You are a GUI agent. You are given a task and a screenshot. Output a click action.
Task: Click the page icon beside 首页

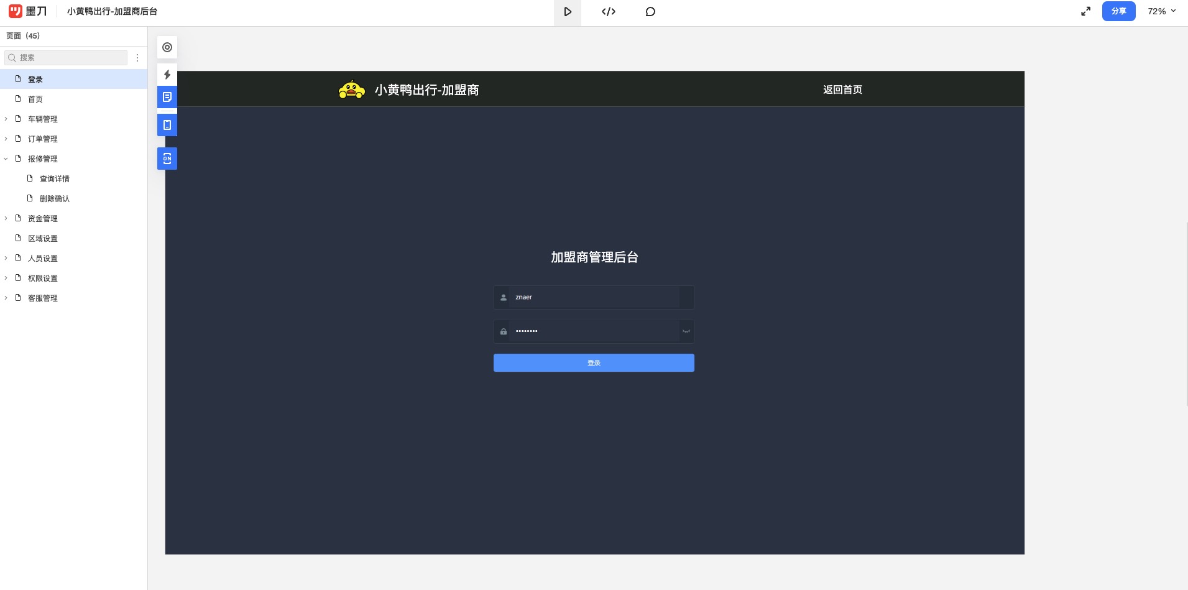point(18,99)
